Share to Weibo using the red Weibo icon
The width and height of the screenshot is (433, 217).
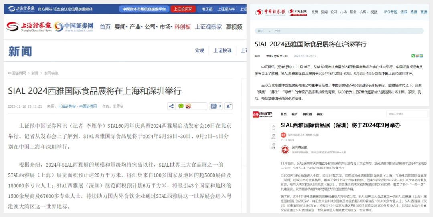pos(188,106)
